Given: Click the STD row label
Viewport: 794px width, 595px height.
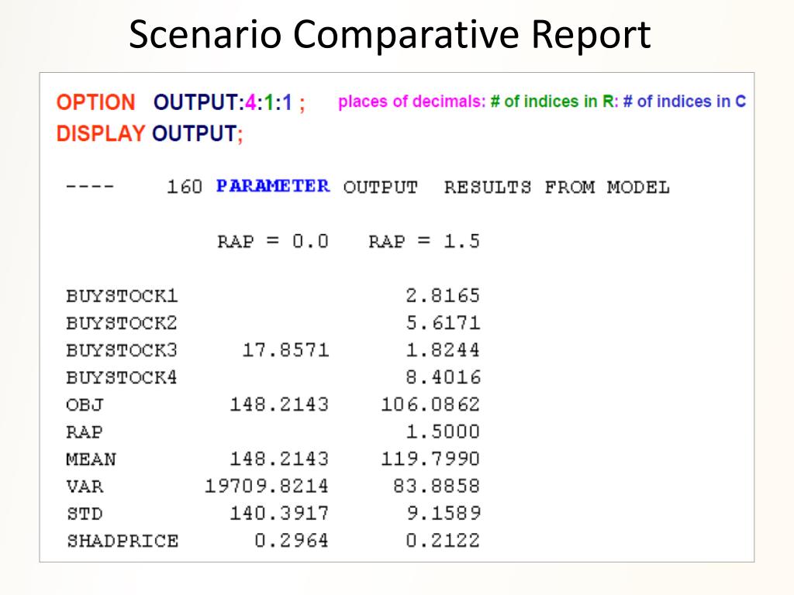Looking at the screenshot, I should pos(85,514).
